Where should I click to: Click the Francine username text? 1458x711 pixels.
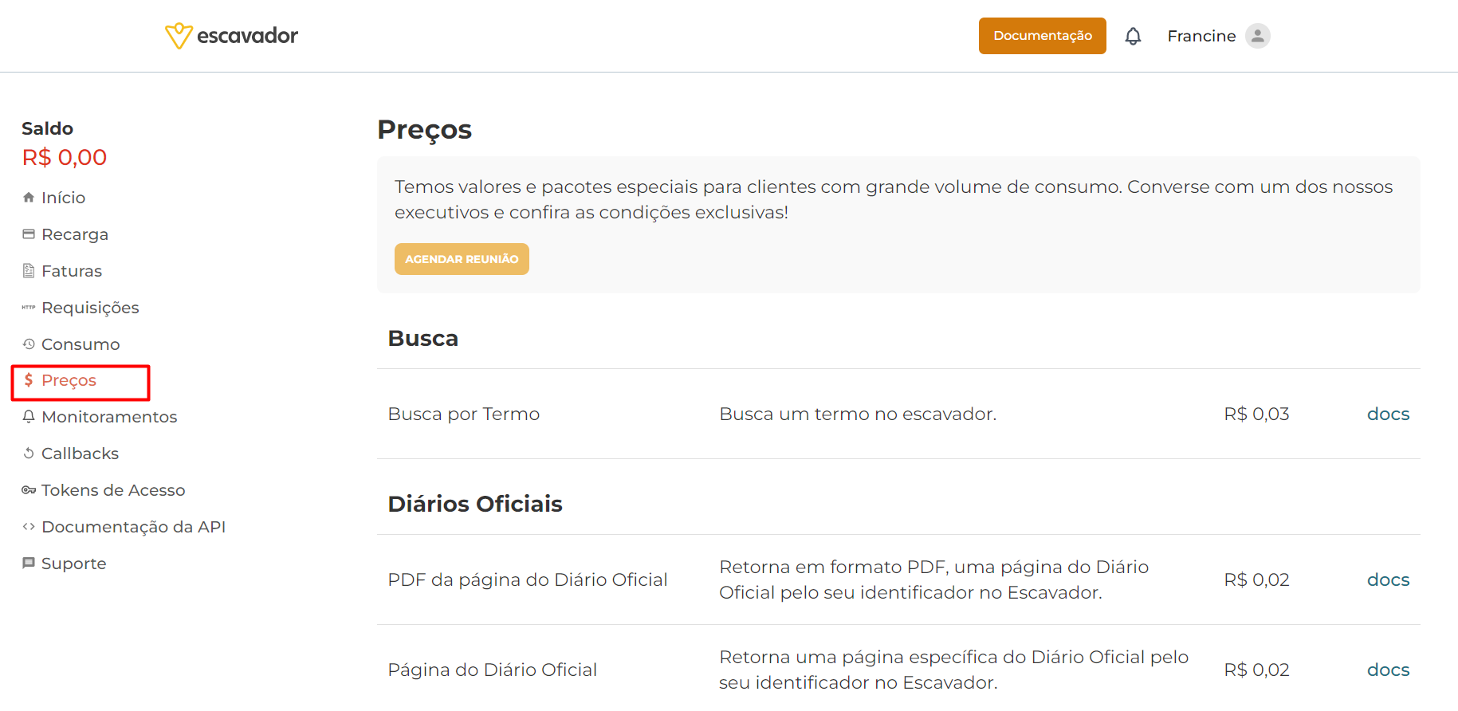[x=1201, y=36]
